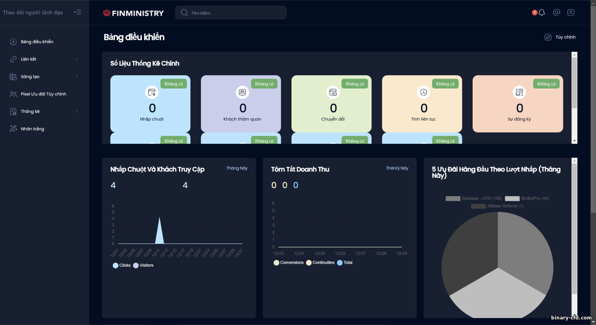Expand the Liên kết menu
Viewport: 596px width, 325px height.
[x=45, y=59]
